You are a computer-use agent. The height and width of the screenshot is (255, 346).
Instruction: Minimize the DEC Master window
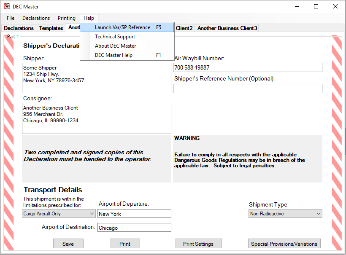(297, 6)
